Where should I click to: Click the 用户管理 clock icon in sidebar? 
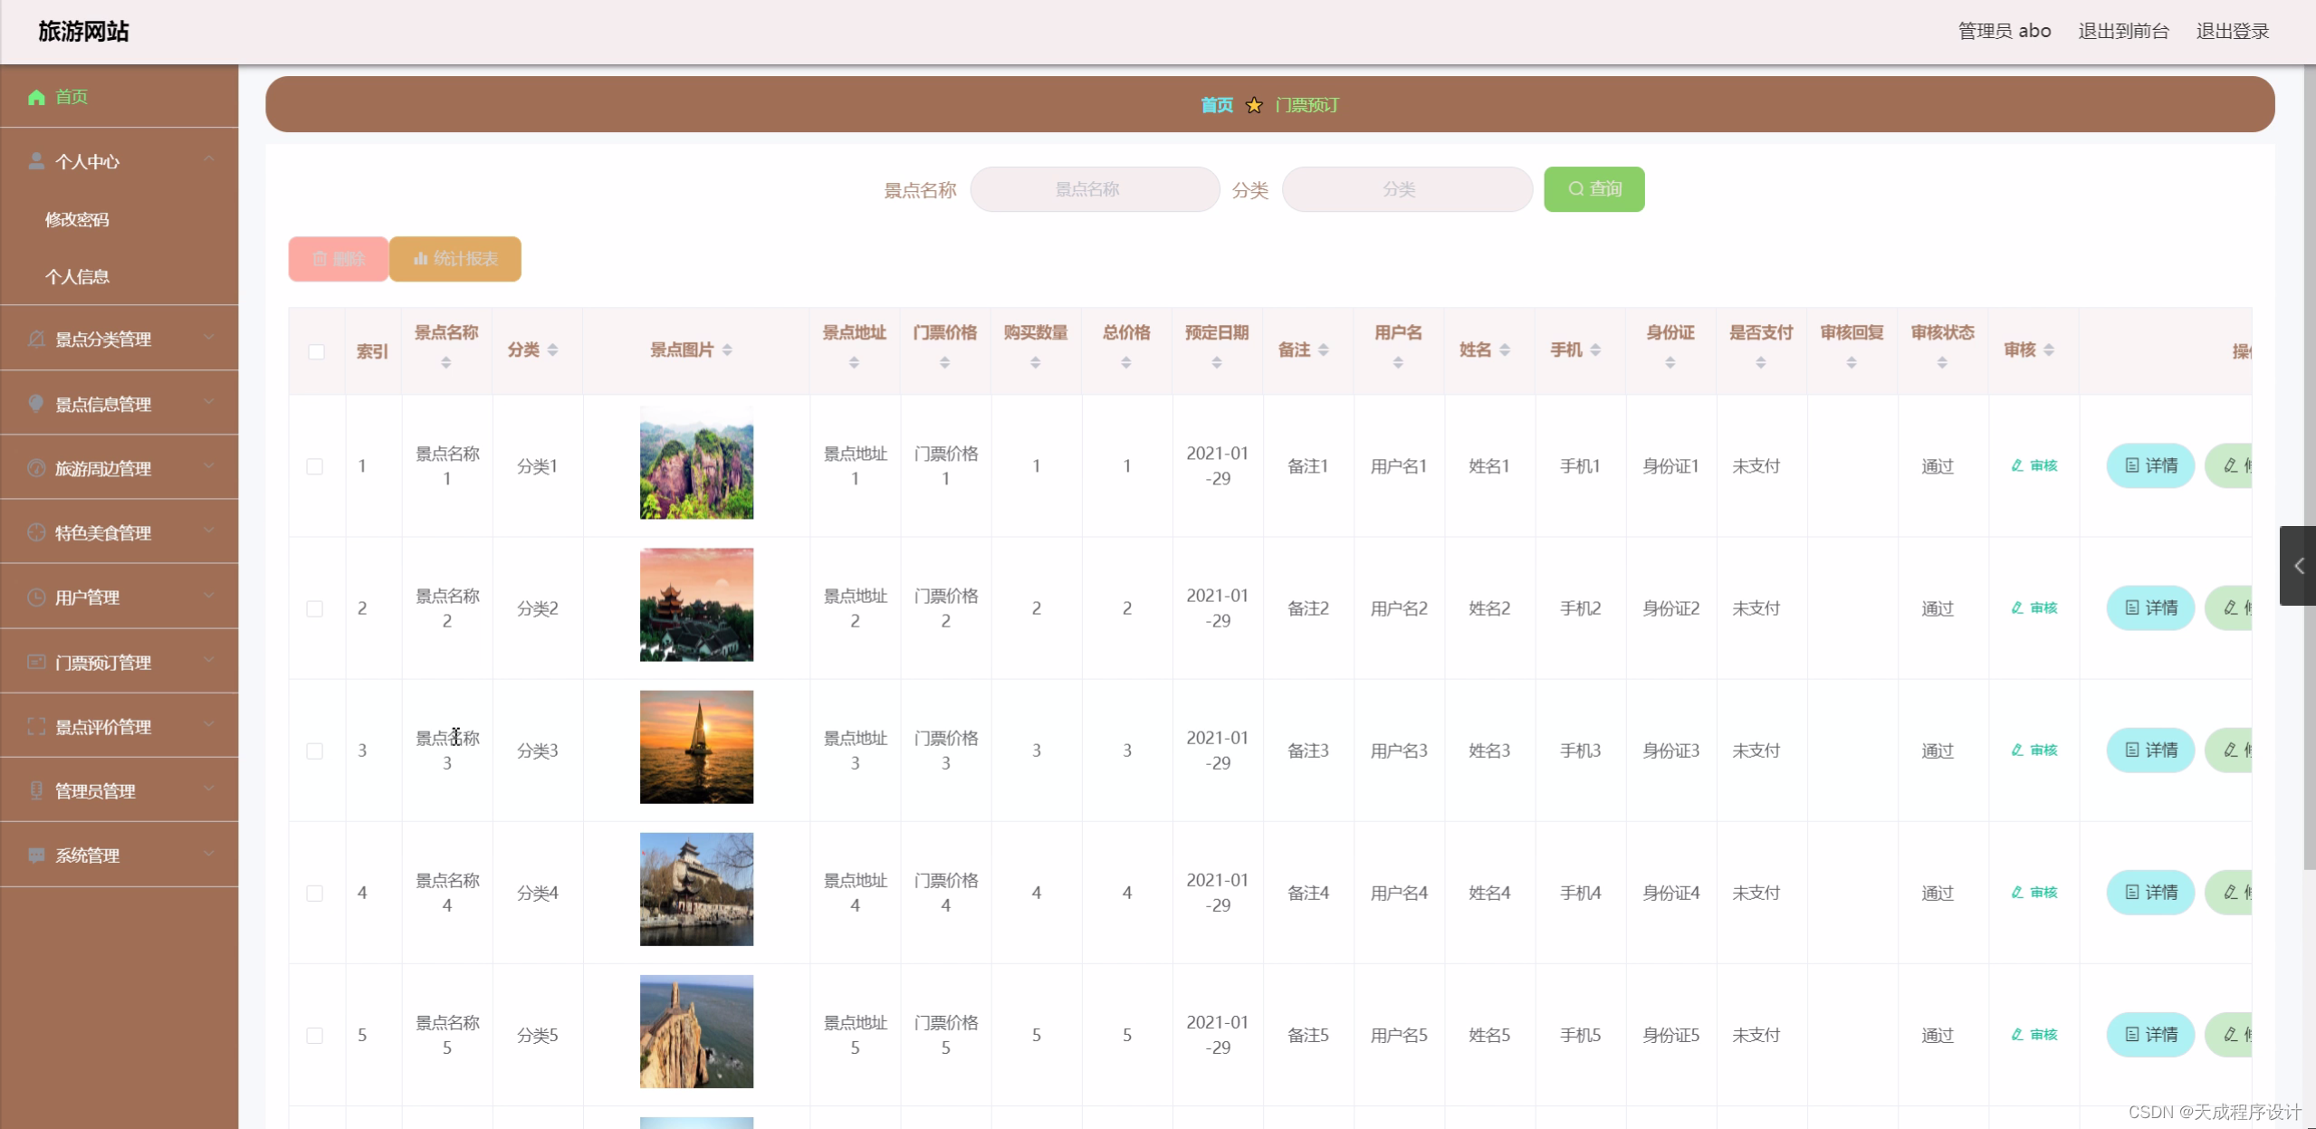point(36,598)
